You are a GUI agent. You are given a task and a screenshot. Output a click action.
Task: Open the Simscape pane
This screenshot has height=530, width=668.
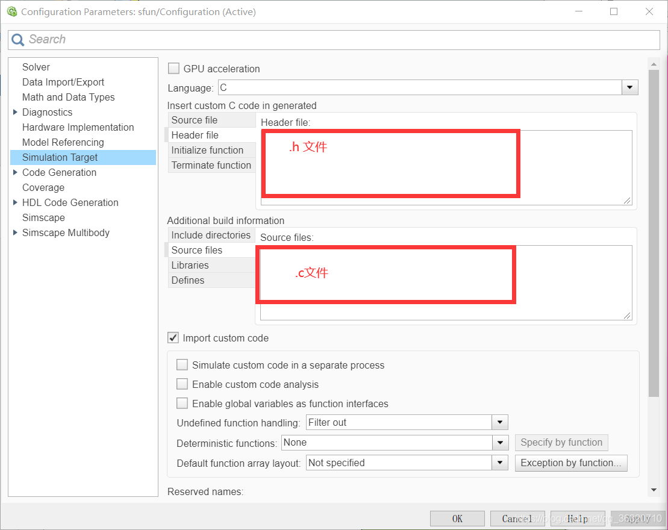(43, 217)
